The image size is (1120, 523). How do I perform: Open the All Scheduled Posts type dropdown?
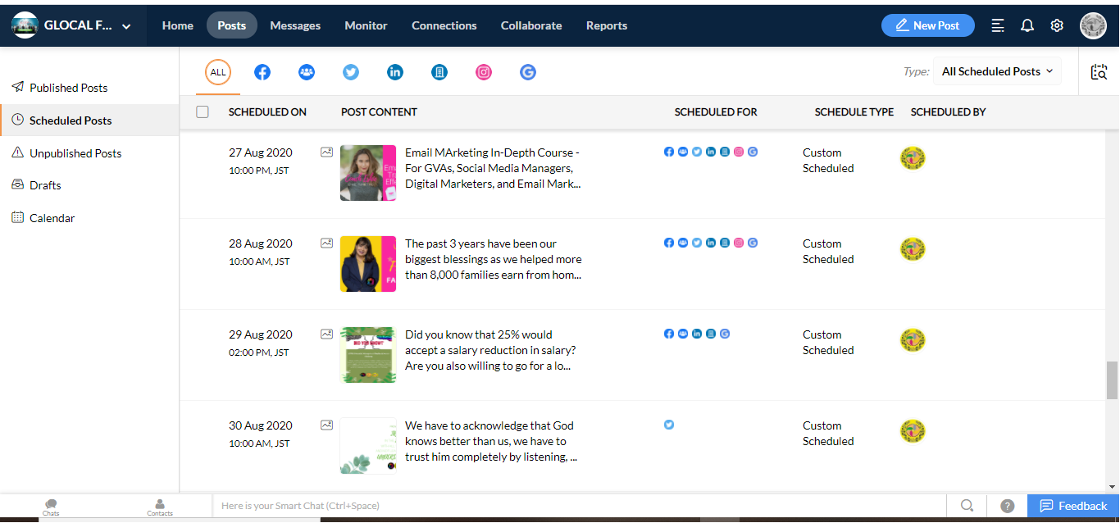click(x=996, y=71)
